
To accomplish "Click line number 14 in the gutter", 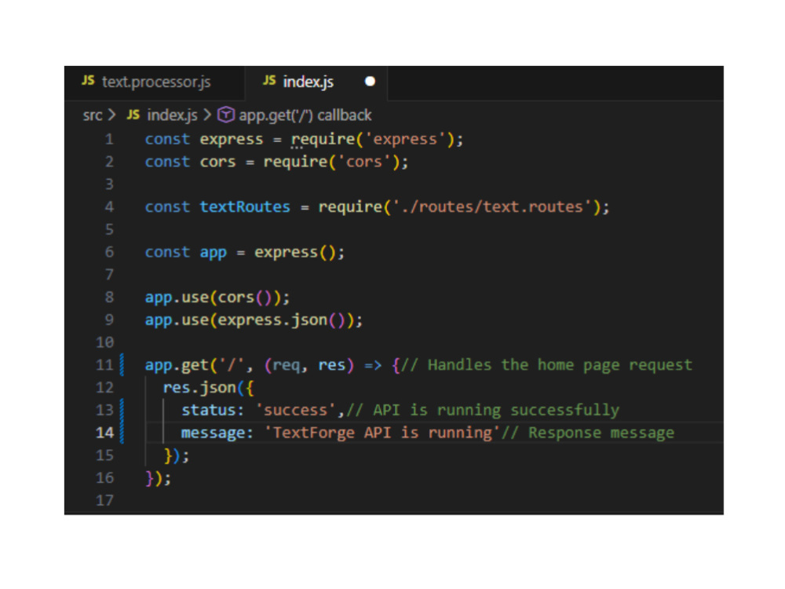I will click(104, 432).
